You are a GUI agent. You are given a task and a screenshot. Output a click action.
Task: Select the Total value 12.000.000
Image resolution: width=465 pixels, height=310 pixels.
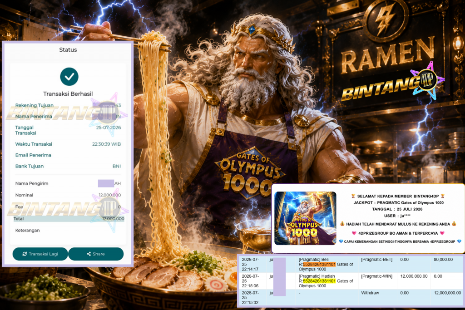(113, 218)
